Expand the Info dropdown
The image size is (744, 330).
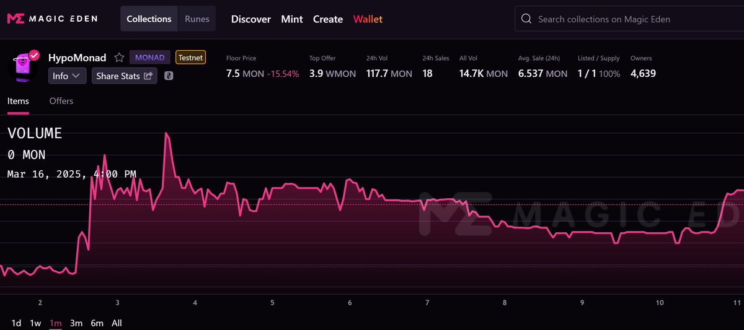point(67,76)
